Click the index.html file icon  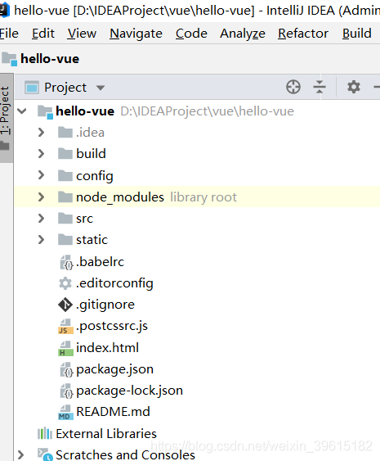tap(65, 348)
